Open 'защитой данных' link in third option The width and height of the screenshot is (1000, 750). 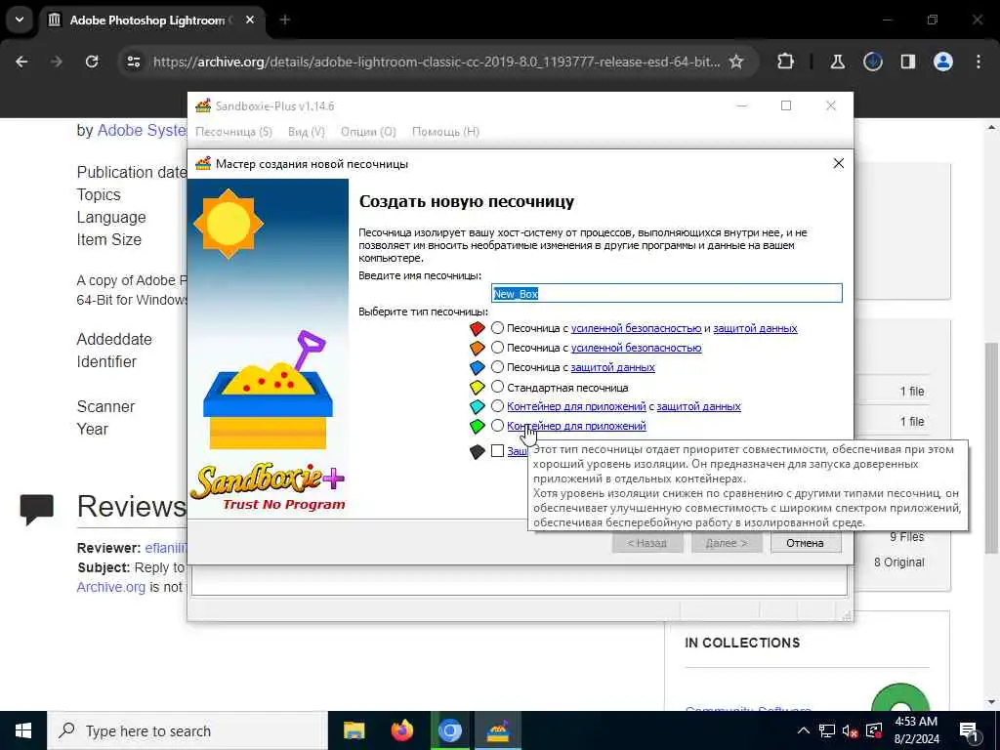(x=612, y=367)
